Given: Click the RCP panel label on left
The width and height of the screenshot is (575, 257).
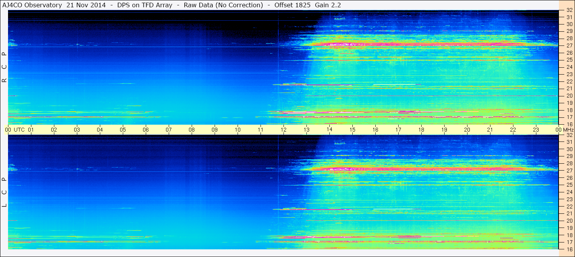Looking at the screenshot, I should coord(4,67).
